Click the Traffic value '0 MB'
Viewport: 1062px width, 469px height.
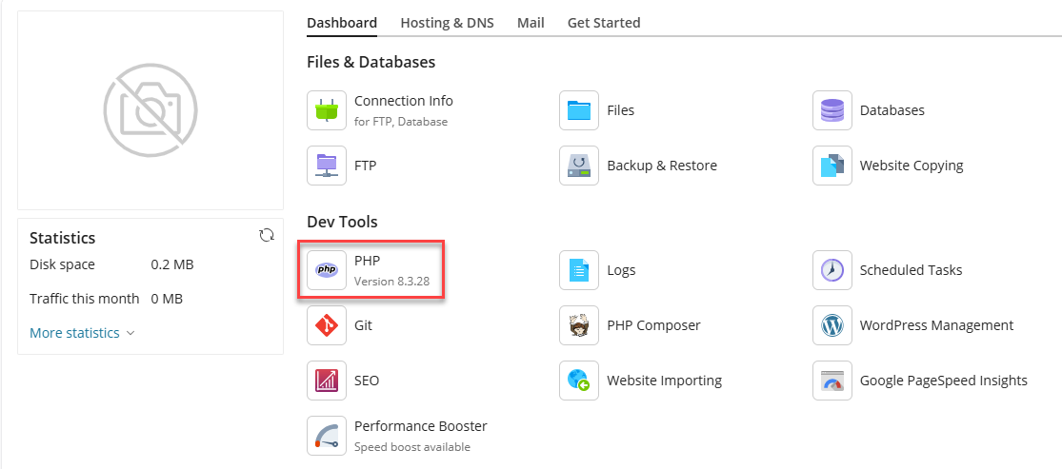click(x=167, y=299)
